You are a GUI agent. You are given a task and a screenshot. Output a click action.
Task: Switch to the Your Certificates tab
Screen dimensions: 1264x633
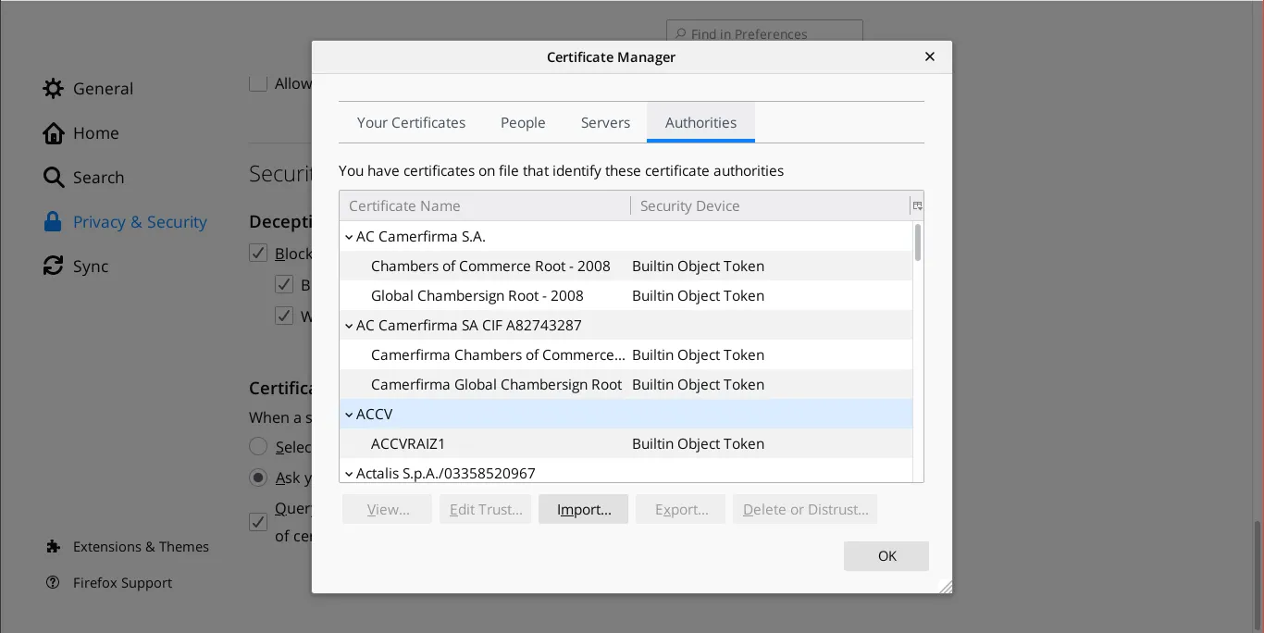click(411, 122)
